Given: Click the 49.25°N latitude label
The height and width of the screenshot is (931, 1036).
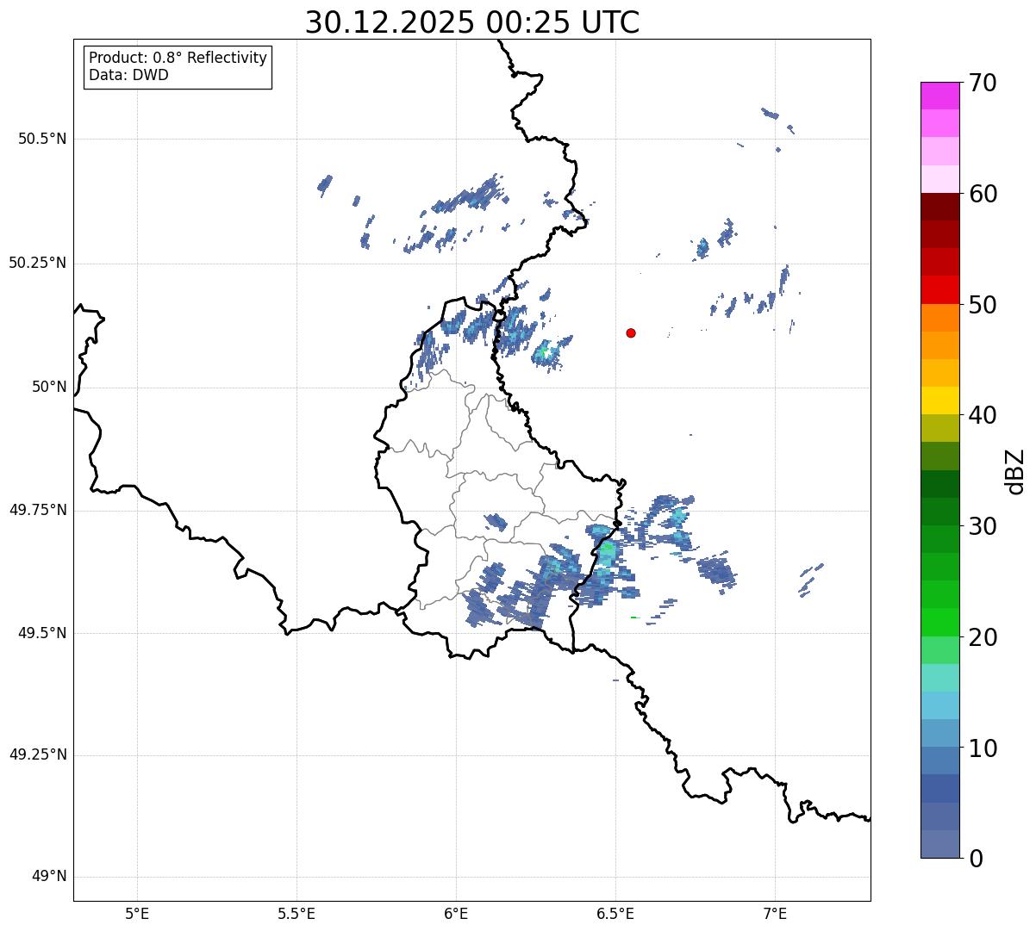Looking at the screenshot, I should point(37,755).
